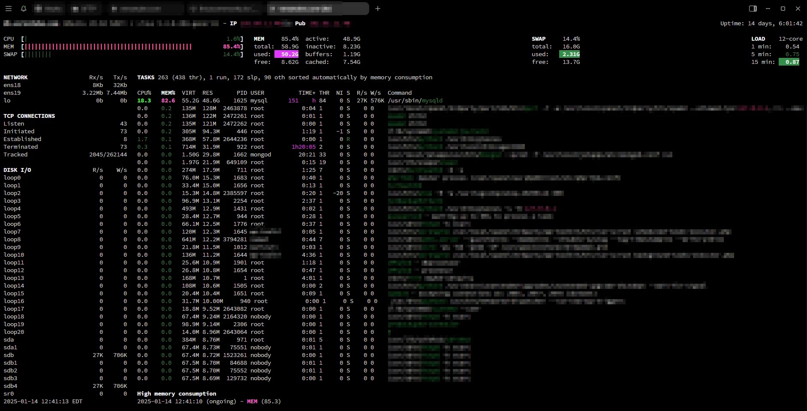Select the loop10 disk row
This screenshot has height=411, width=807.
(x=65, y=255)
